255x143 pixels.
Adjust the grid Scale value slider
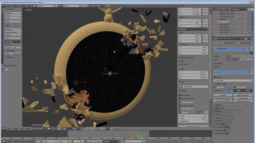point(193,118)
